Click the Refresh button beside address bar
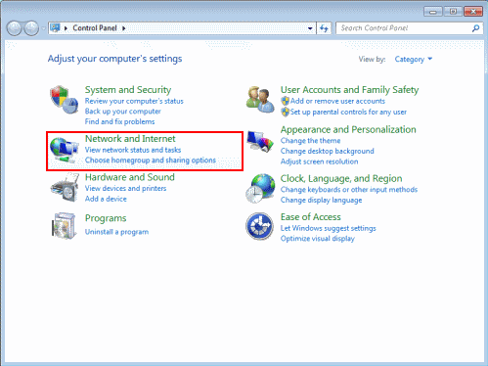This screenshot has height=366, width=488. (324, 28)
